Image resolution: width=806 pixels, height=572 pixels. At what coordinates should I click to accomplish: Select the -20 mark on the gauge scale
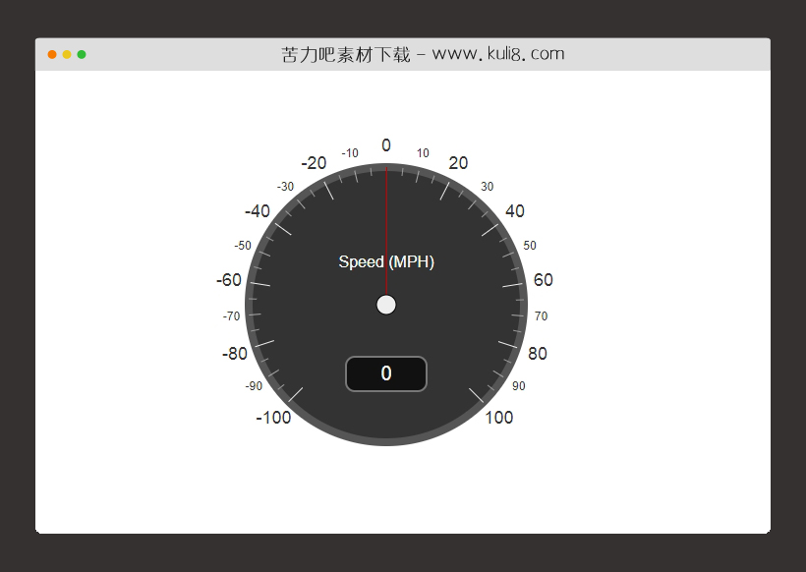coord(314,163)
